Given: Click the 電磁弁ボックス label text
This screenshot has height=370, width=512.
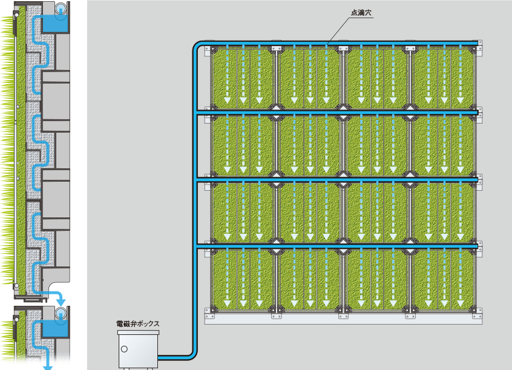Looking at the screenshot, I should (138, 324).
